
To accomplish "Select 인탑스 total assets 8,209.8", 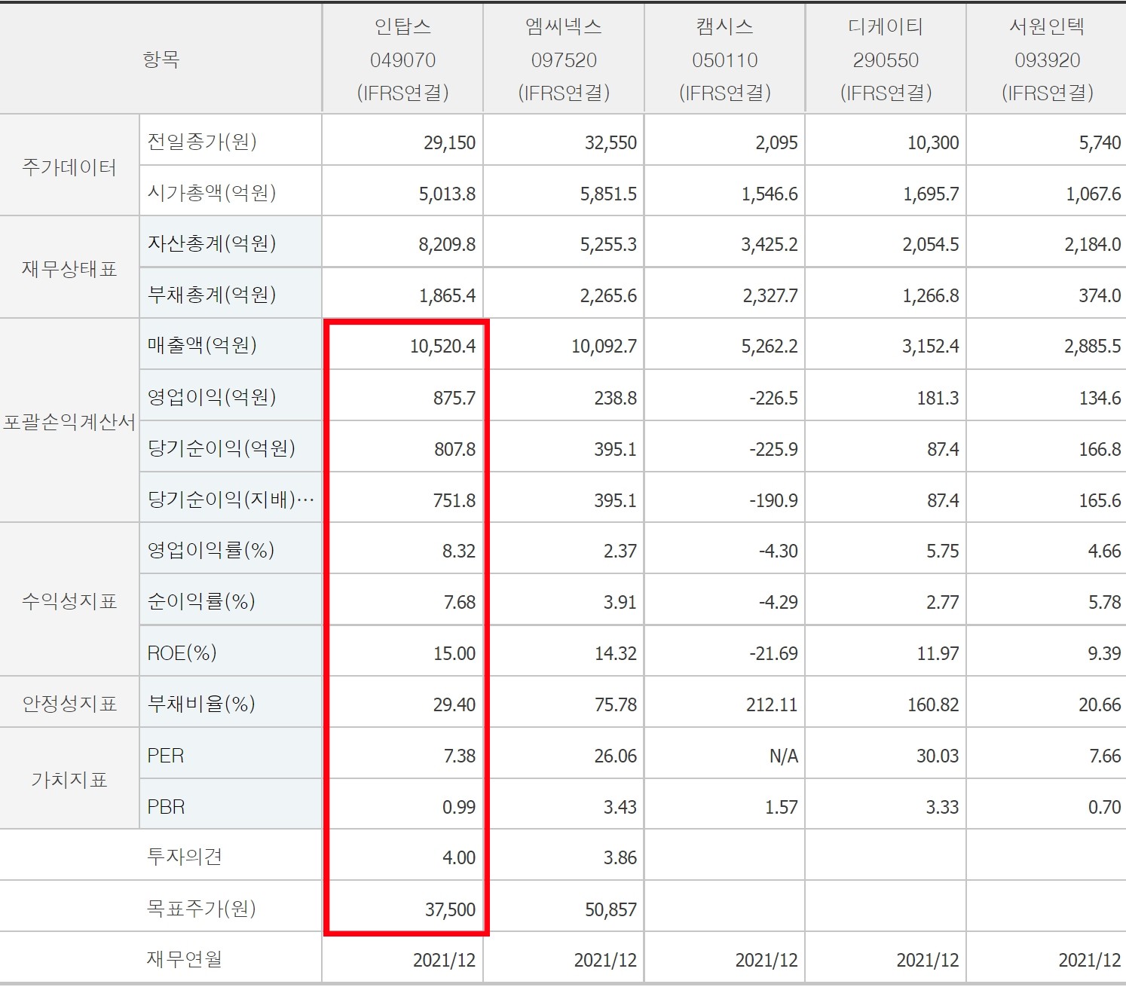I will (x=447, y=244).
